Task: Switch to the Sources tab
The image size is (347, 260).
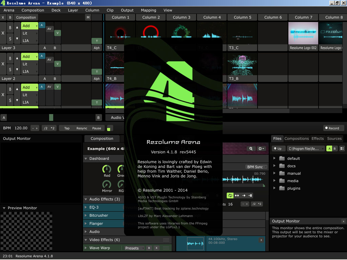Action: (x=334, y=138)
